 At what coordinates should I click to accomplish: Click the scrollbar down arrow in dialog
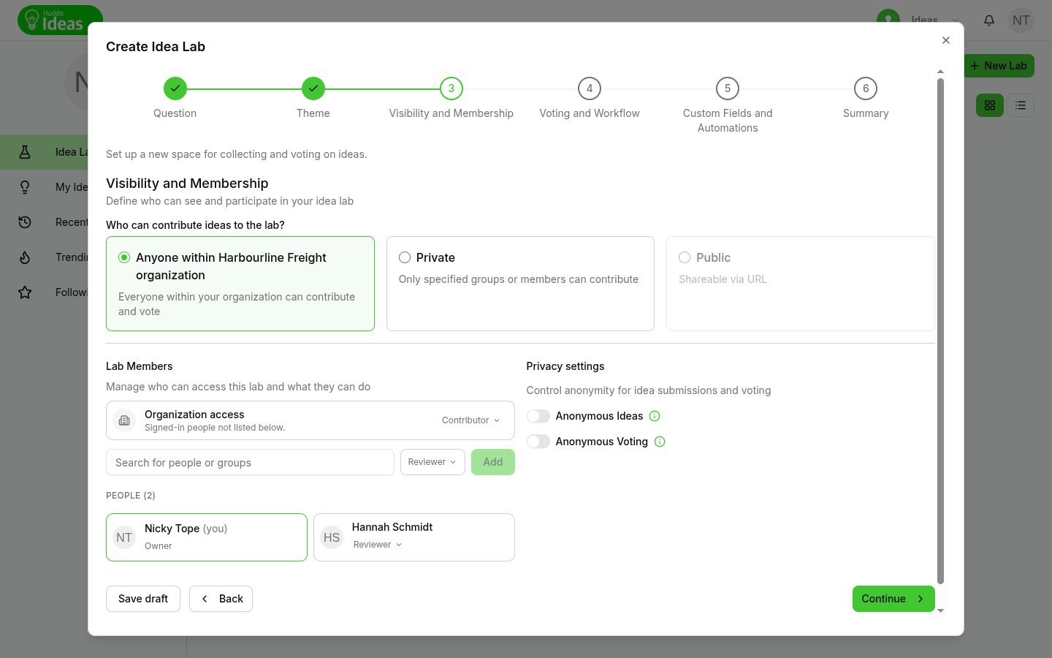pos(940,610)
